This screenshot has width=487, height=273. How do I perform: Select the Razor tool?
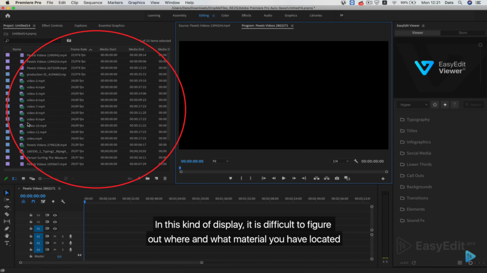[x=7, y=214]
